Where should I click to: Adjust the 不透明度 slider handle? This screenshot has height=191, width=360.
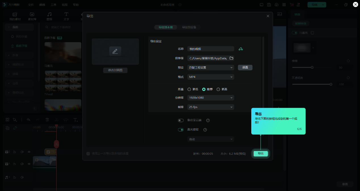331,84
